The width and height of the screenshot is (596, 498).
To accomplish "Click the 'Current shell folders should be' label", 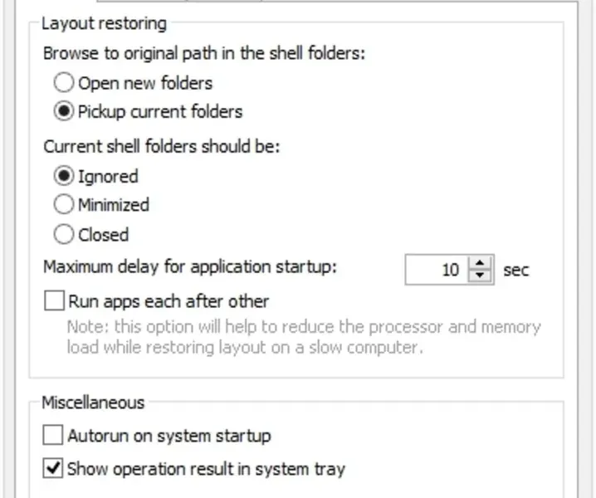I will click(x=162, y=147).
